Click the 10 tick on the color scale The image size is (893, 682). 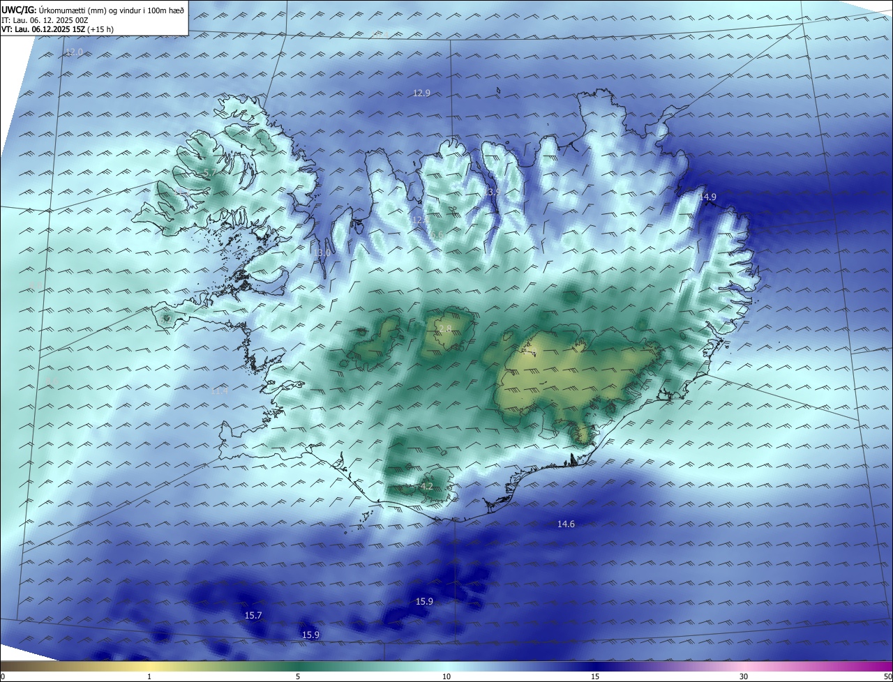coord(446,677)
